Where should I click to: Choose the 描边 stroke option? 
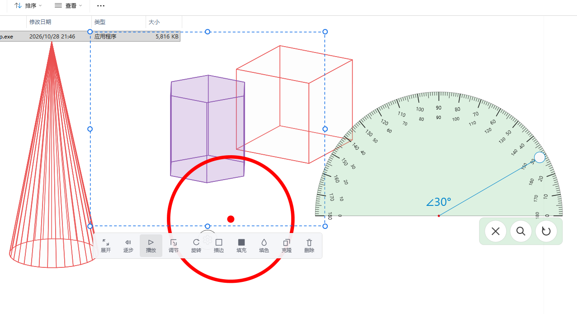click(x=219, y=246)
